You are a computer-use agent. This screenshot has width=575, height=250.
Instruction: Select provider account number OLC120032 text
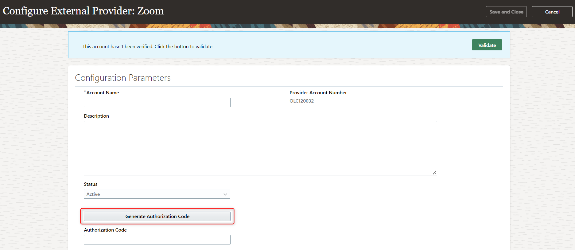301,101
